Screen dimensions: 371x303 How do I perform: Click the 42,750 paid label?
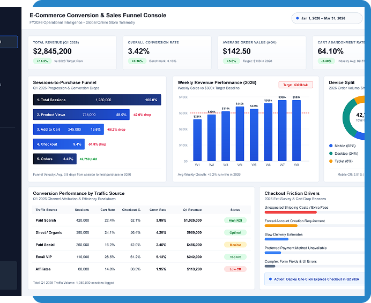click(88, 159)
